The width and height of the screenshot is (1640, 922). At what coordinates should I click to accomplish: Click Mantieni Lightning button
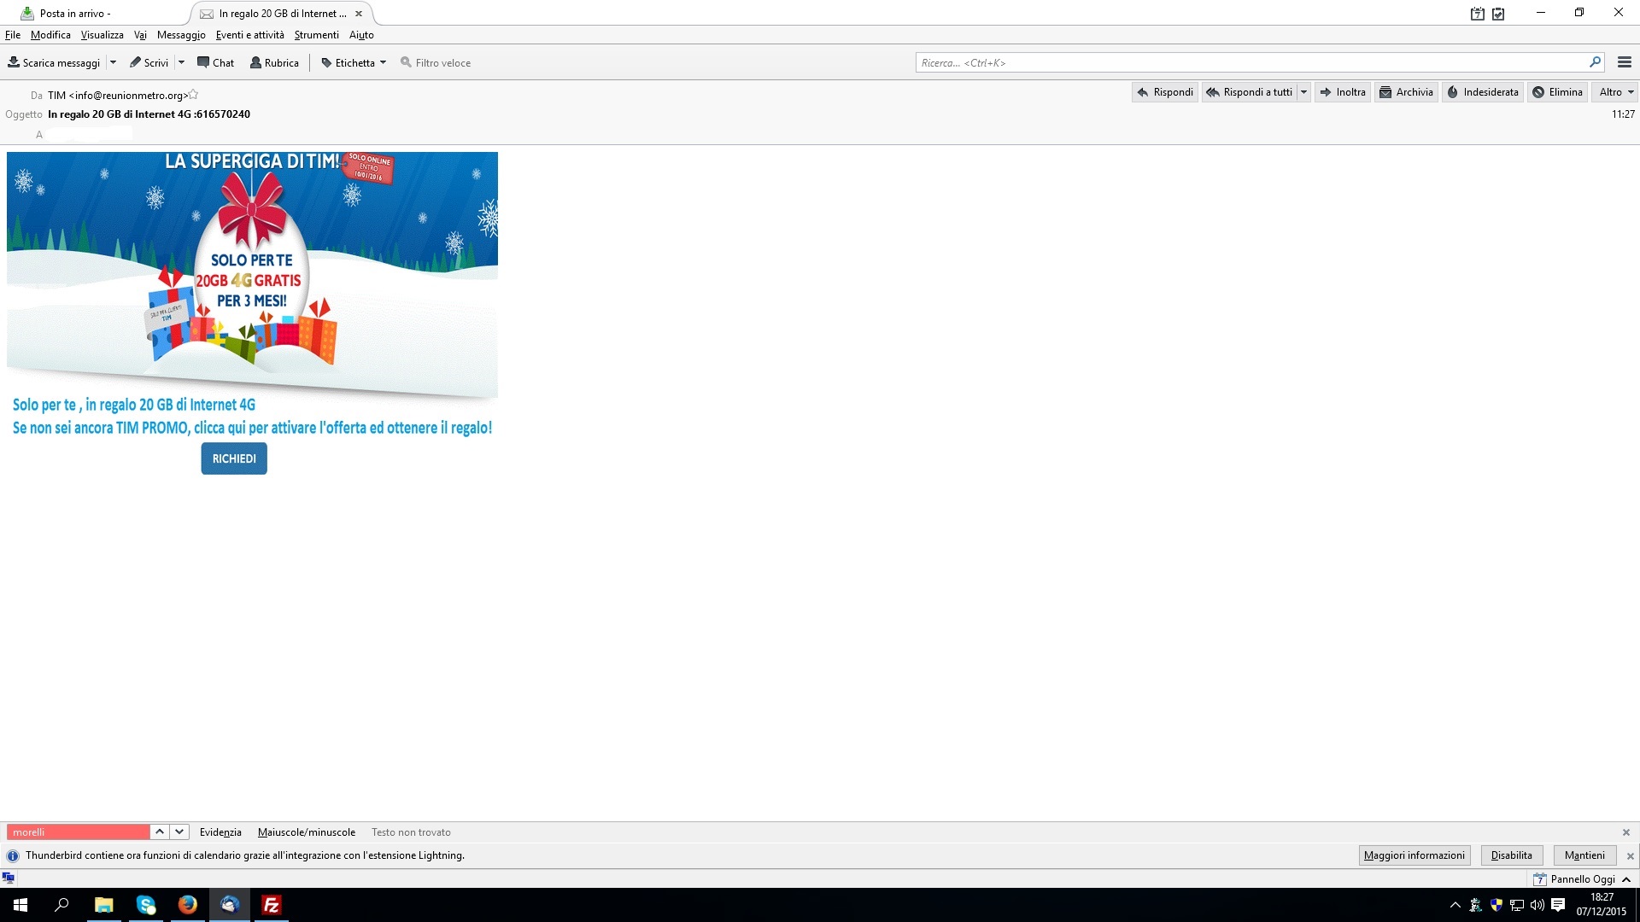[1584, 855]
